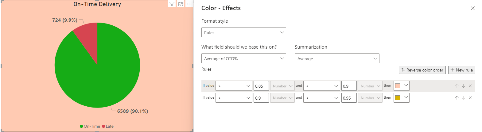This screenshot has width=482, height=132.
Task: Open the < operator dropdown in first rule
Action: (322, 86)
